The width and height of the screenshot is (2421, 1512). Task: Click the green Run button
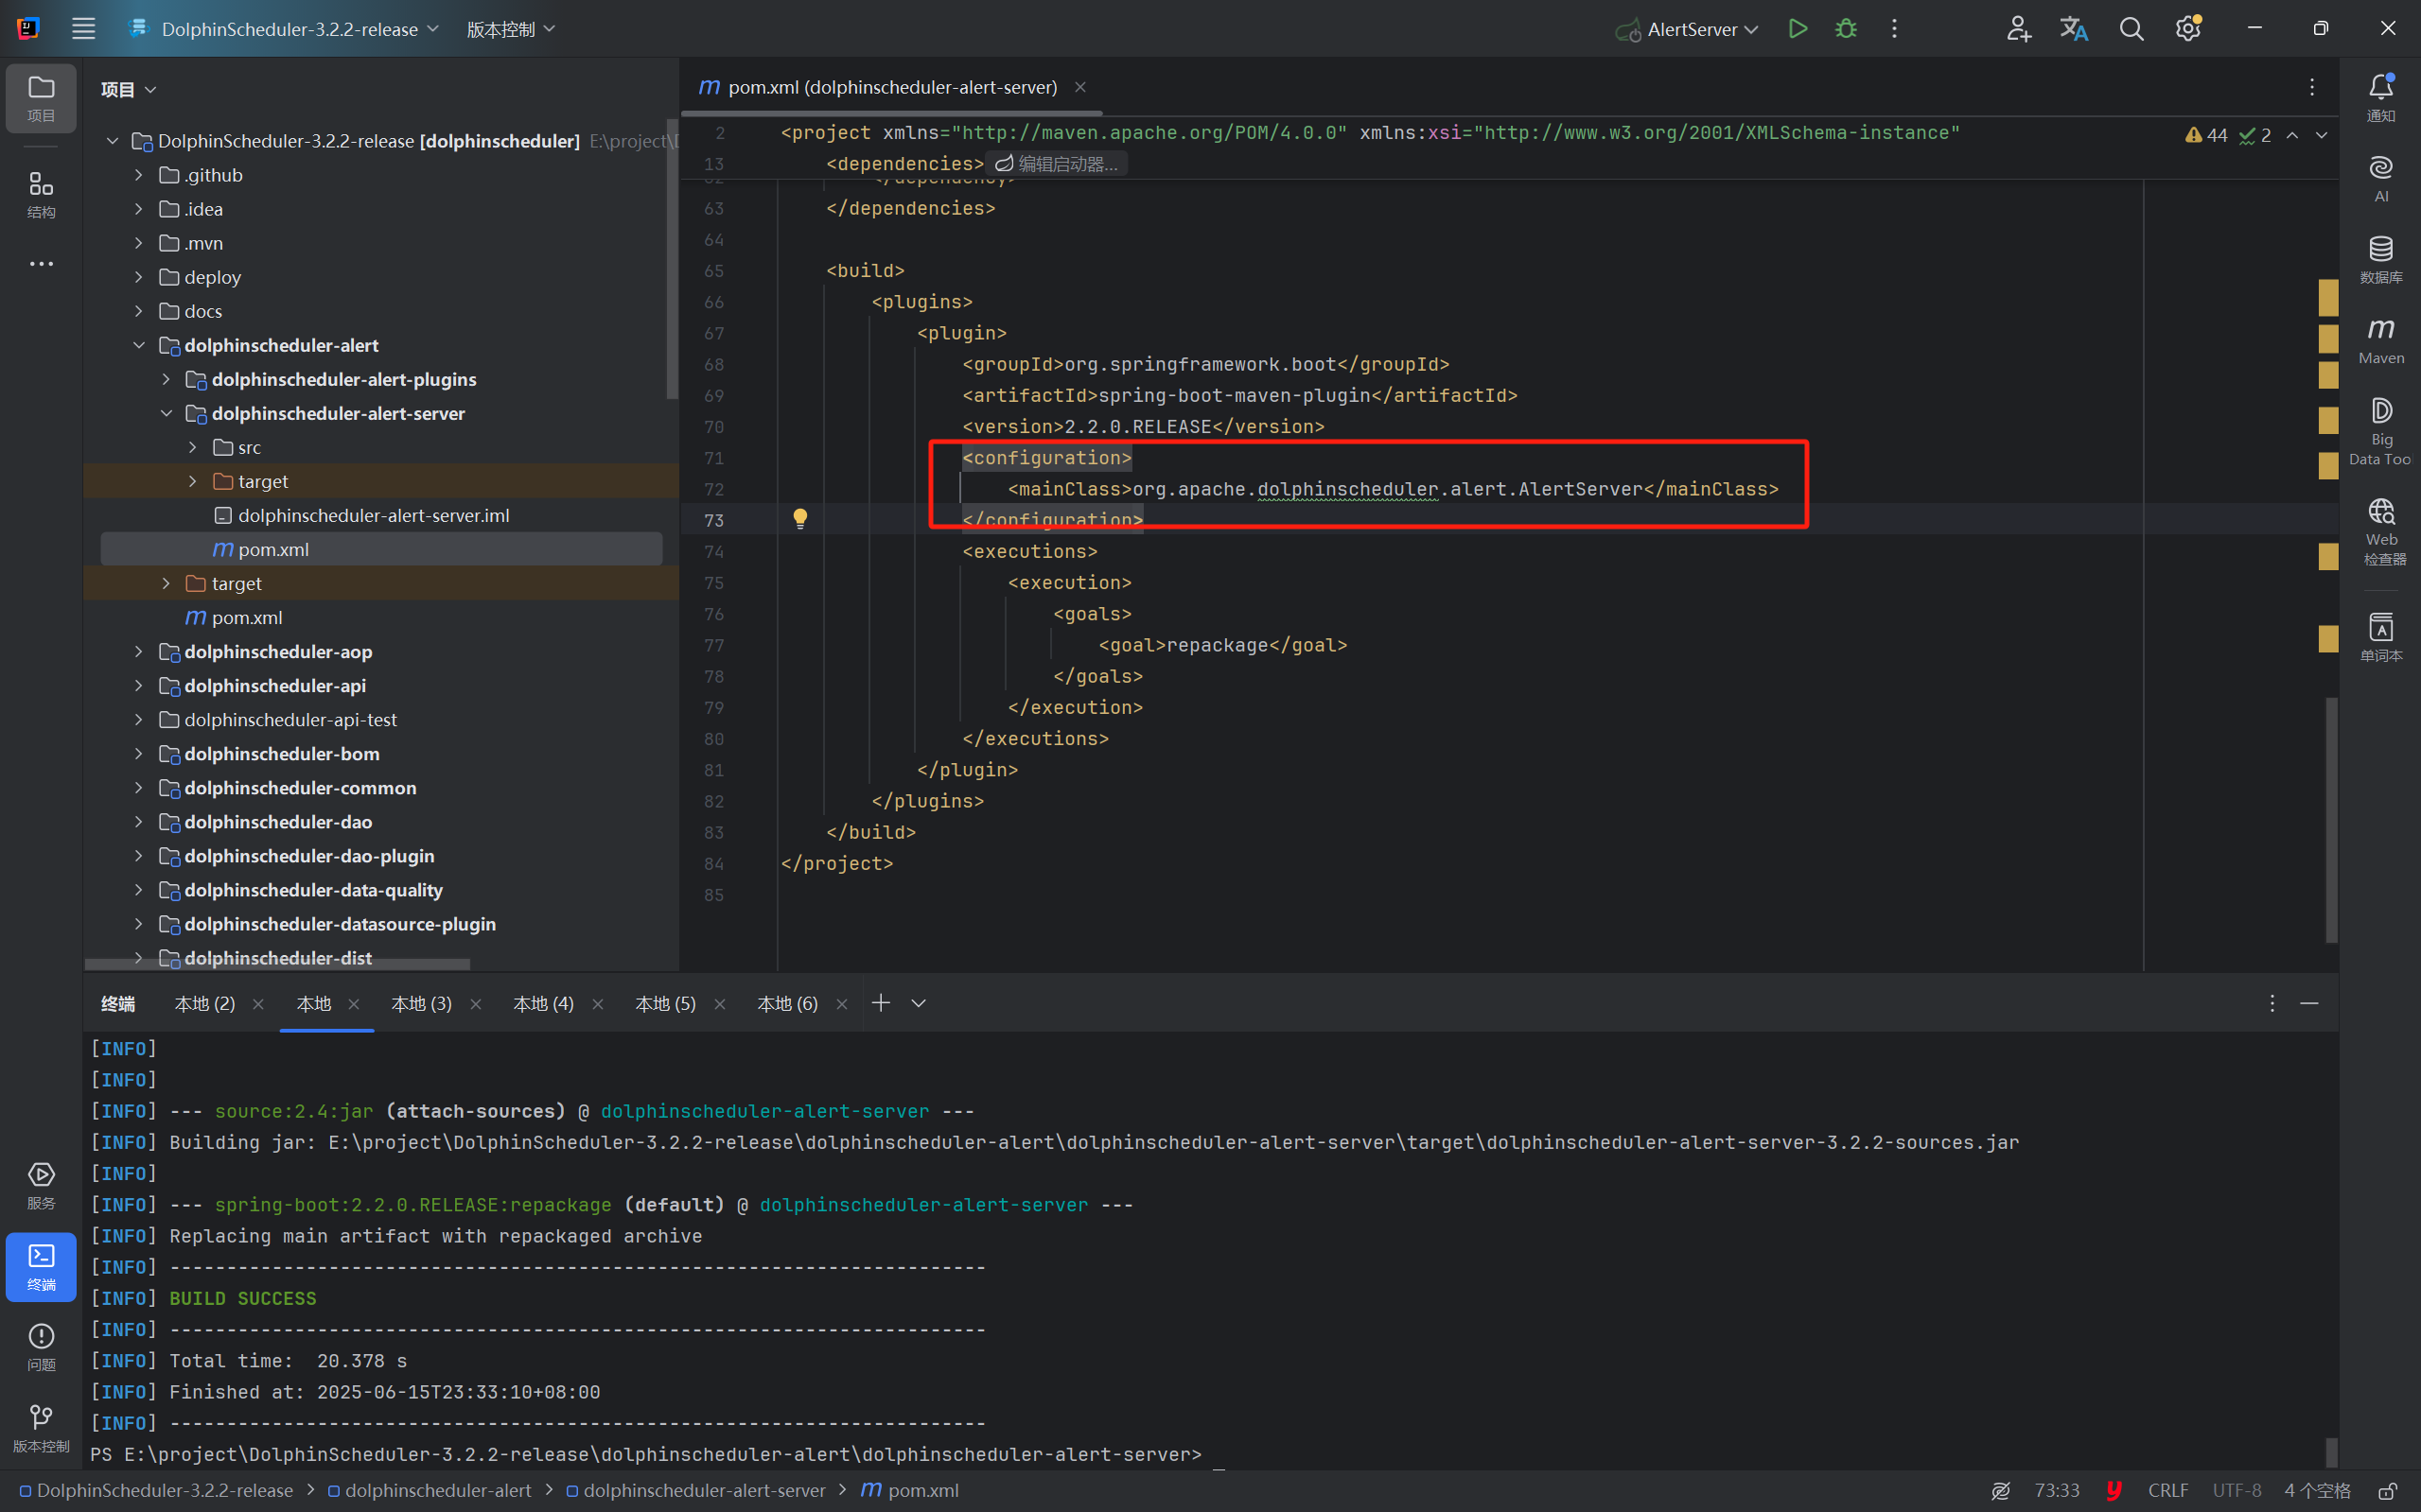[x=1797, y=29]
